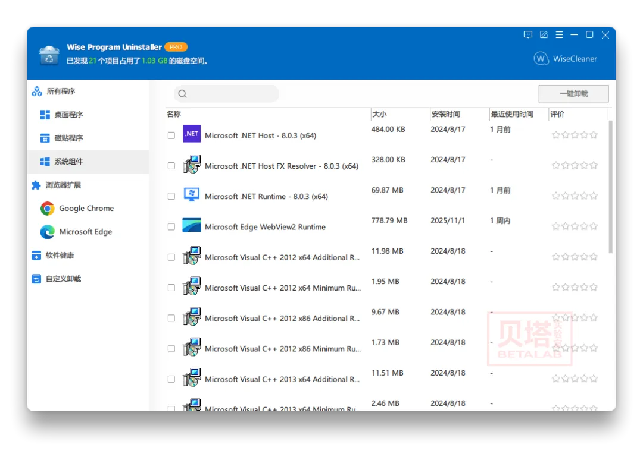Click install date 2025/11/1

click(447, 220)
